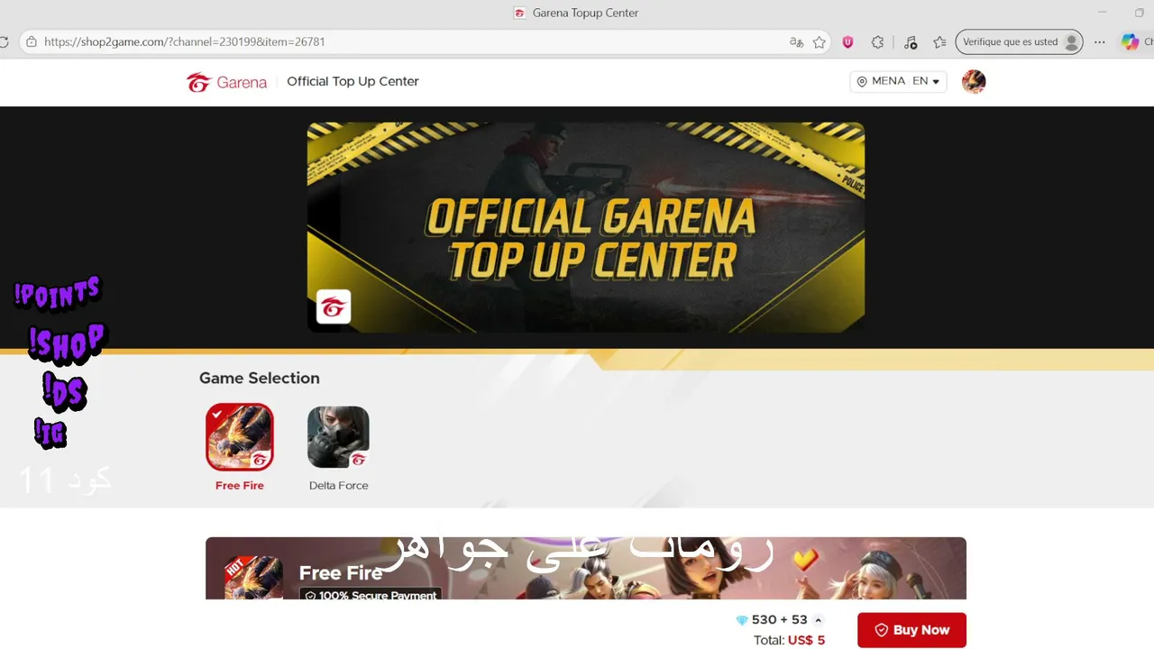Image resolution: width=1154 pixels, height=649 pixels.
Task: Click the translate page icon in address bar
Action: 796,42
